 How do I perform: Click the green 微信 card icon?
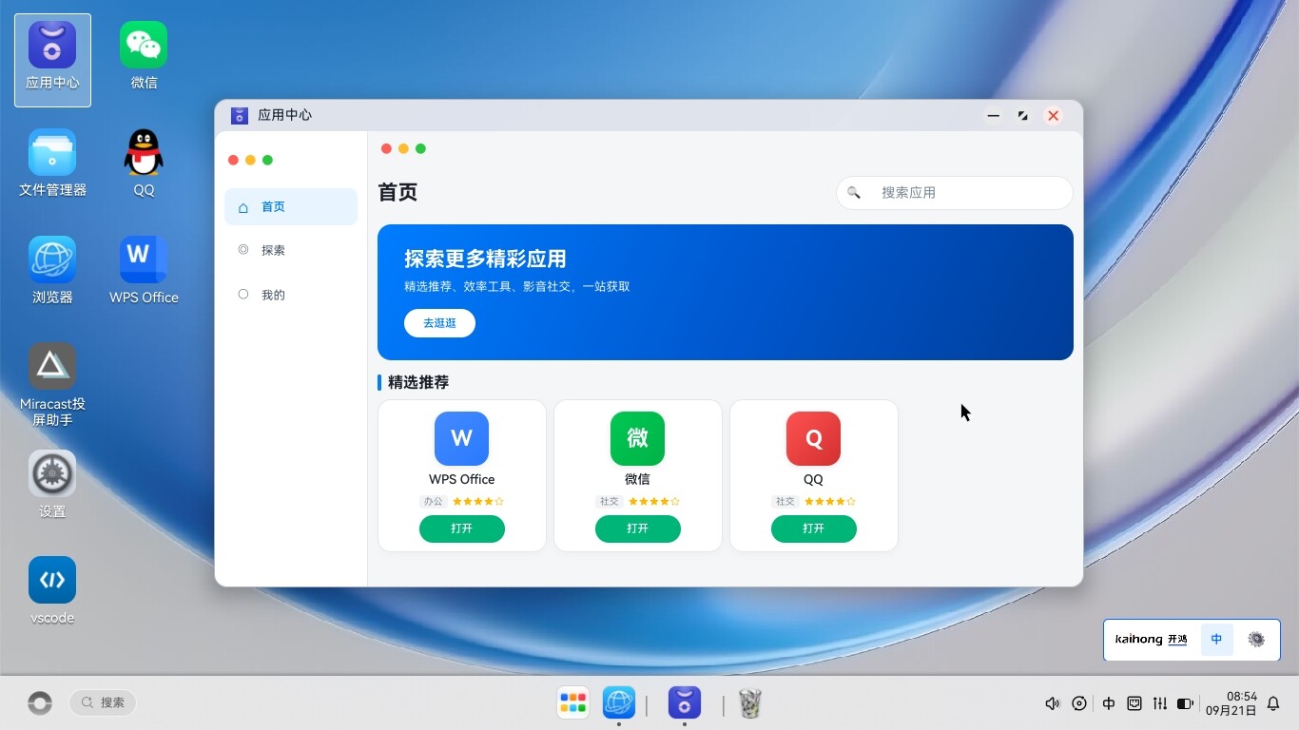[637, 438]
